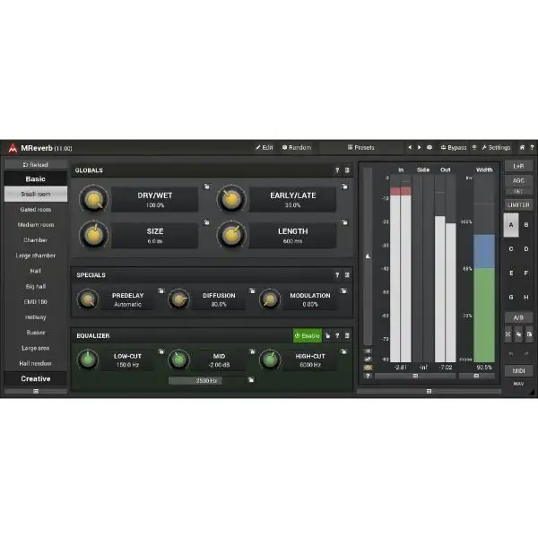The image size is (538, 538).
Task: Open the Presets dropdown
Action: click(362, 147)
